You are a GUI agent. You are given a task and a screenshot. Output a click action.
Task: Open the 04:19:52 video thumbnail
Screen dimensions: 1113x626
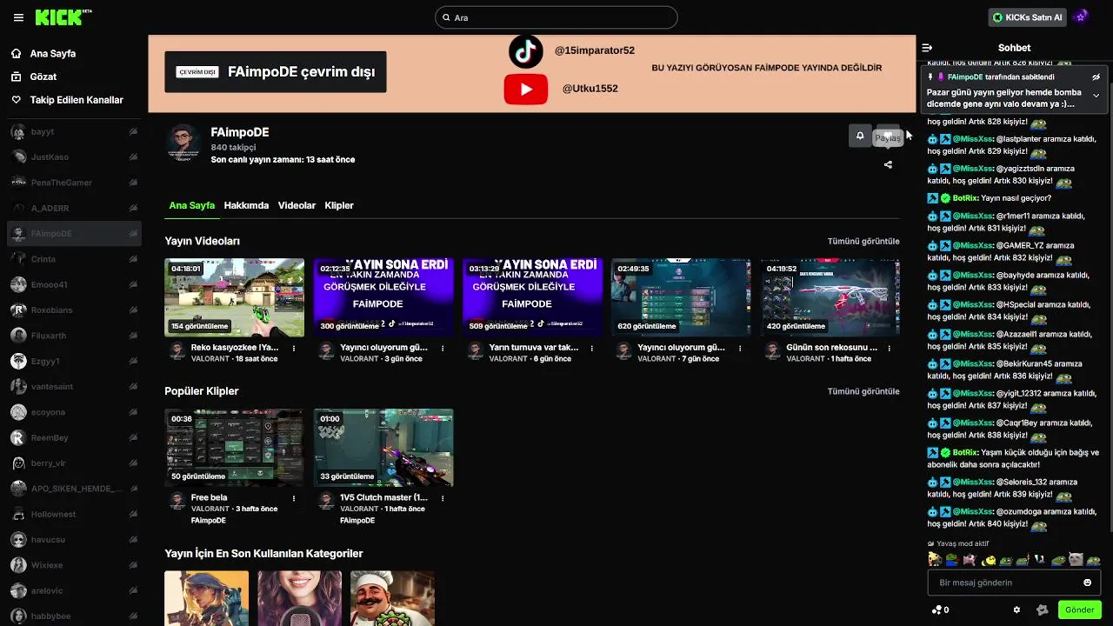[830, 297]
